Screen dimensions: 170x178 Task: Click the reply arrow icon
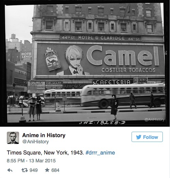coord(10,170)
